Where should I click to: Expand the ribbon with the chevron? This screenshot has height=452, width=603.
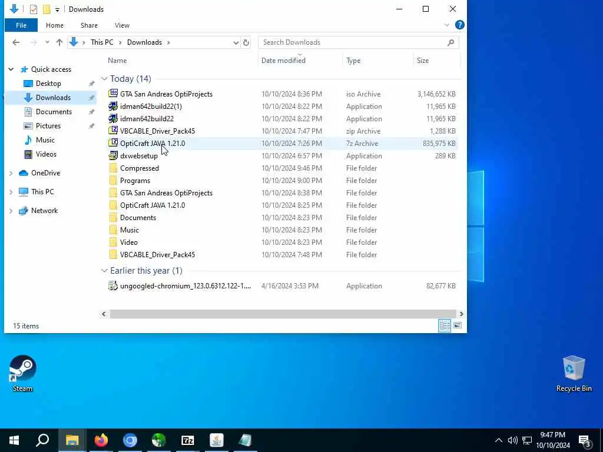tap(447, 25)
